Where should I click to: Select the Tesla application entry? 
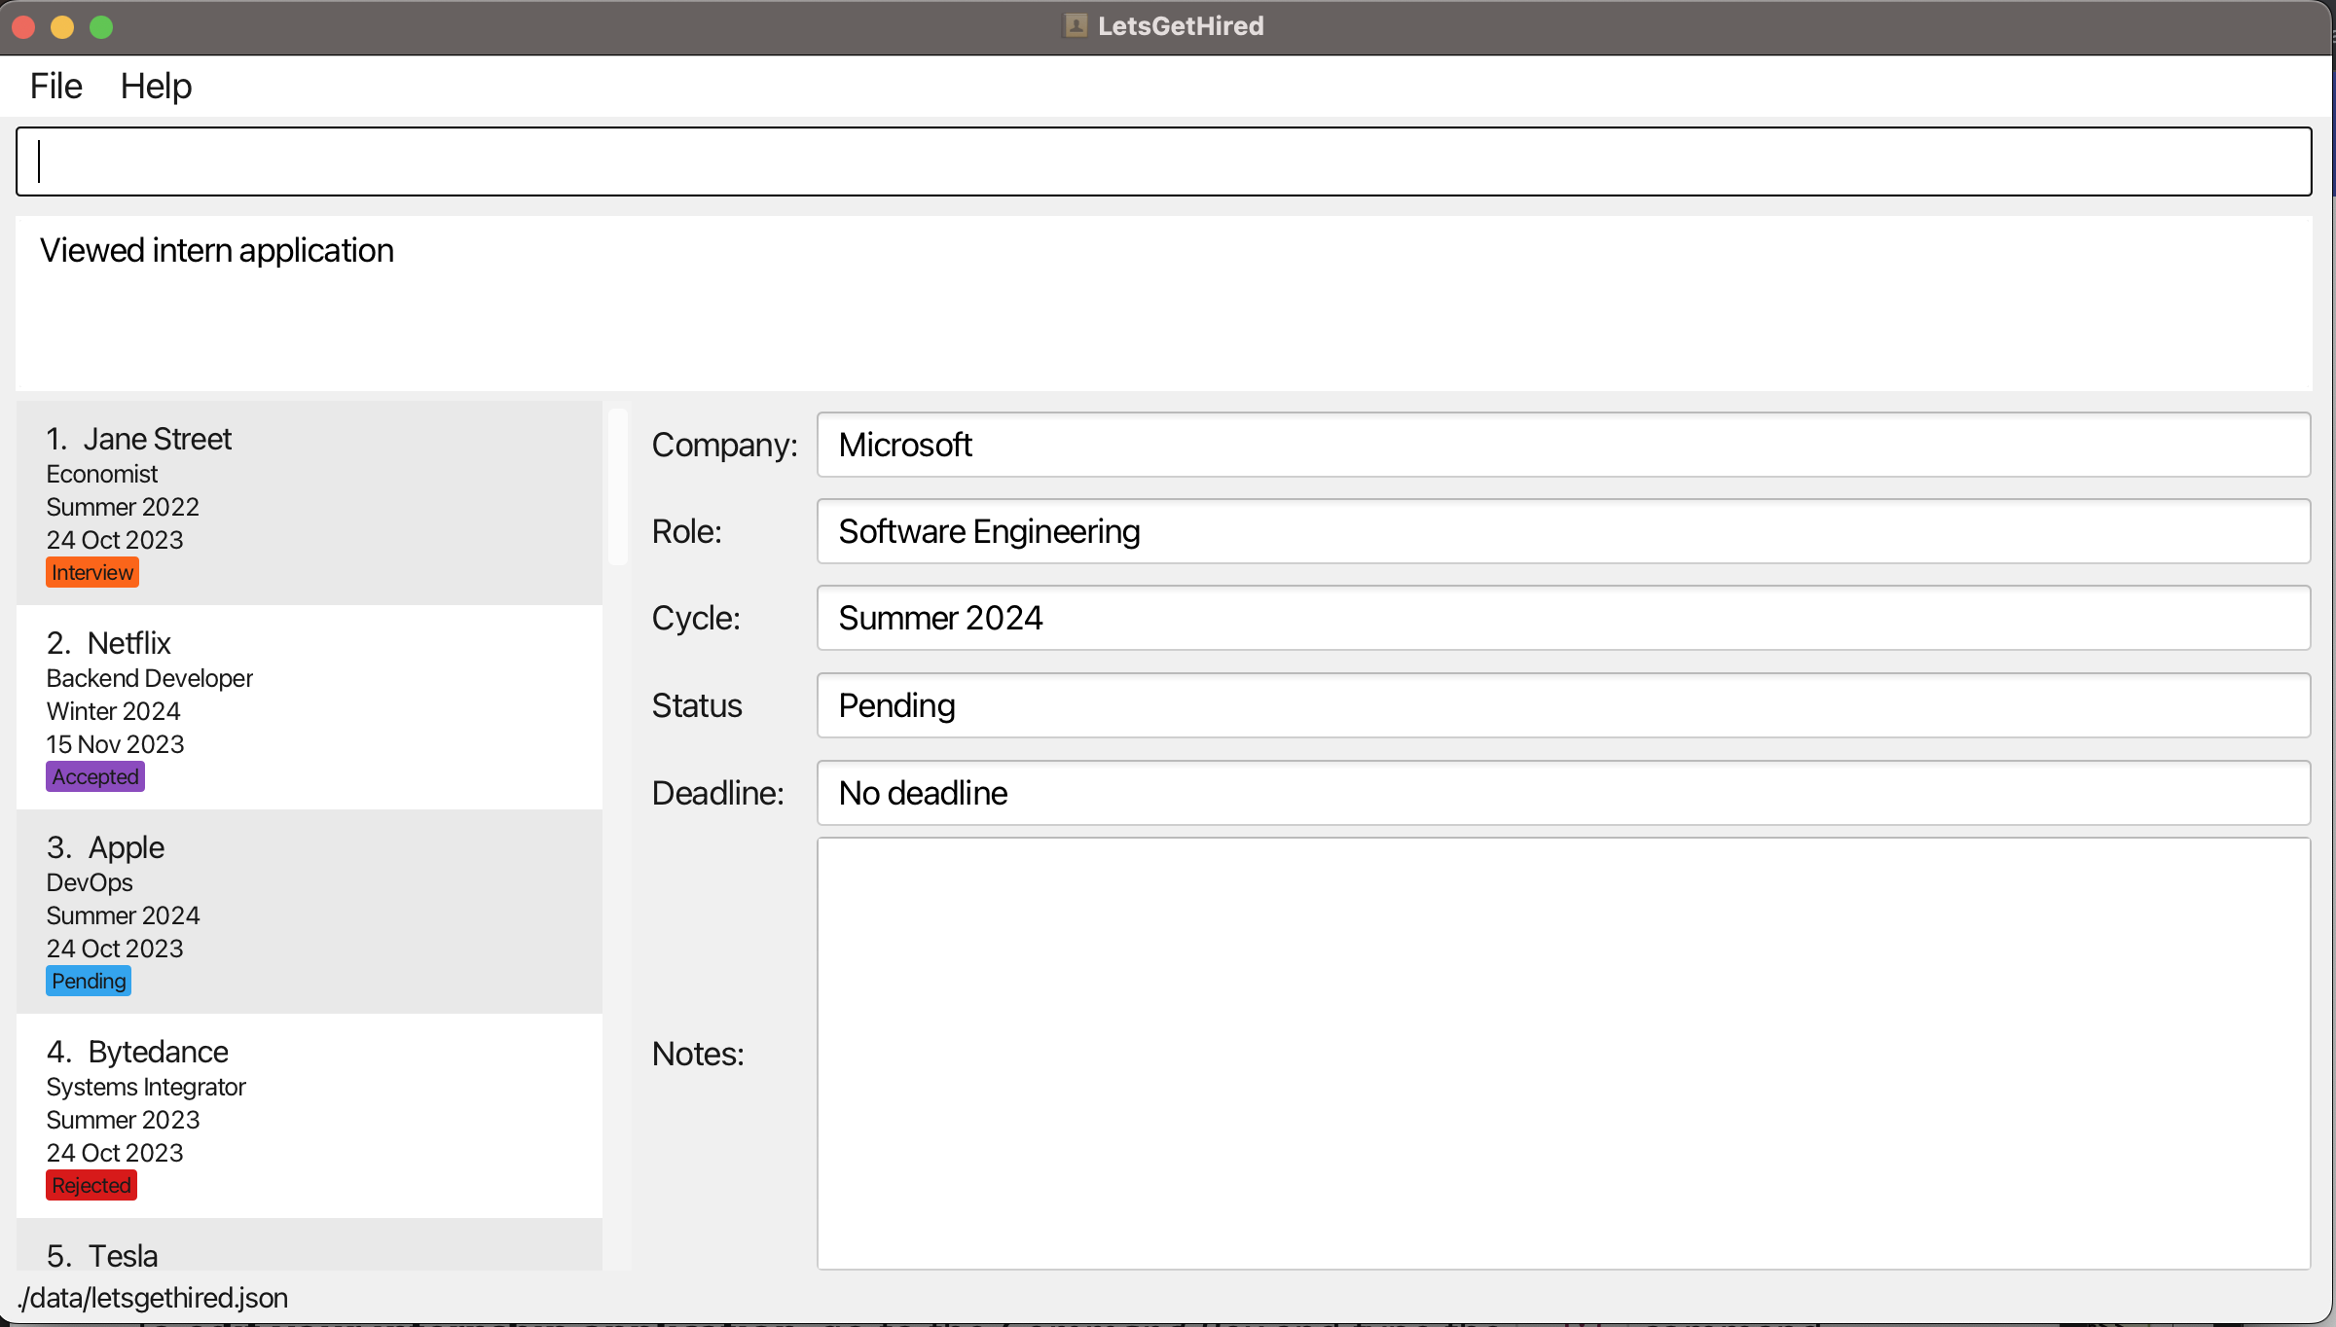tap(310, 1244)
